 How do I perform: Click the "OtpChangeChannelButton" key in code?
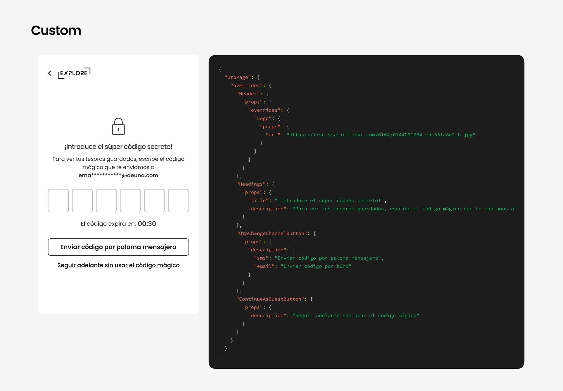(272, 233)
